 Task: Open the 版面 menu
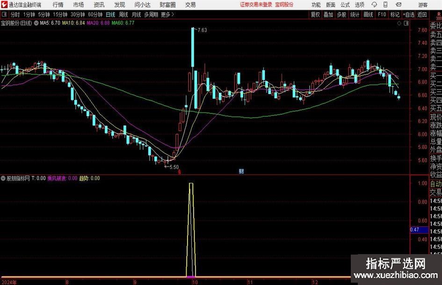click(x=331, y=5)
